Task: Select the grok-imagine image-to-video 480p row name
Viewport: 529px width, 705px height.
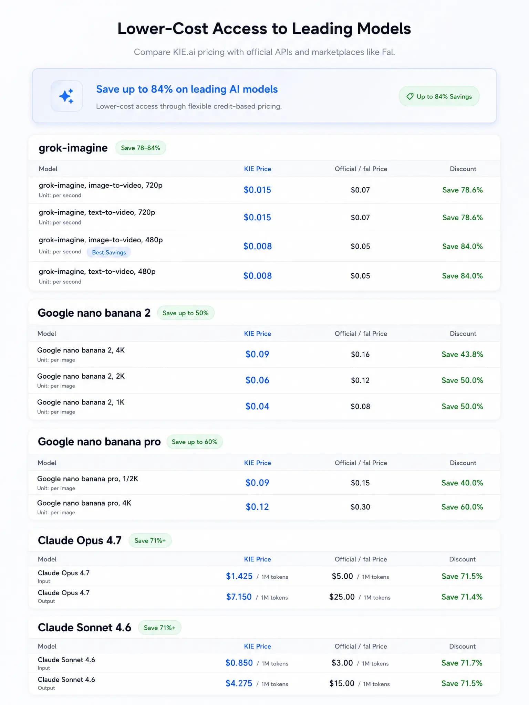Action: 101,240
